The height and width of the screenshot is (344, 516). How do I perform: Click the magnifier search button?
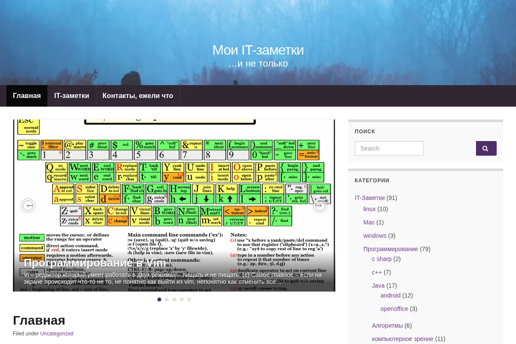click(486, 148)
